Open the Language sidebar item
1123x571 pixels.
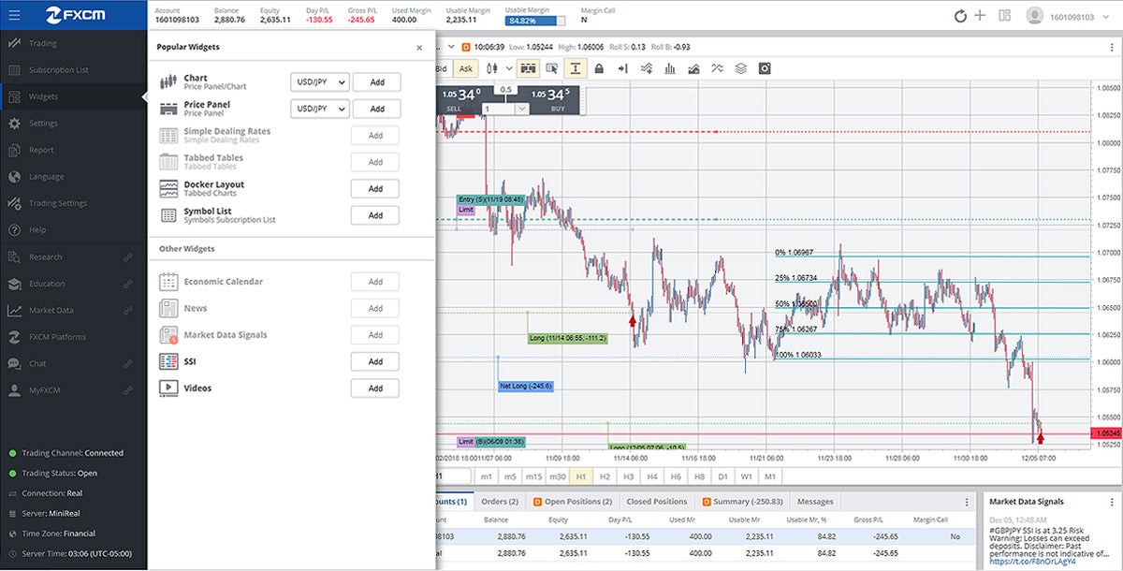pos(74,177)
